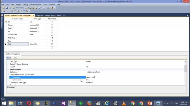The height and width of the screenshot is (106, 190).
Task: Toggle Allow Nulls for tax column
Action: 52,32
